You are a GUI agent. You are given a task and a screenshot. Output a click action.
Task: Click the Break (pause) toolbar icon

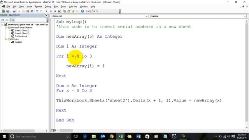coord(51,11)
